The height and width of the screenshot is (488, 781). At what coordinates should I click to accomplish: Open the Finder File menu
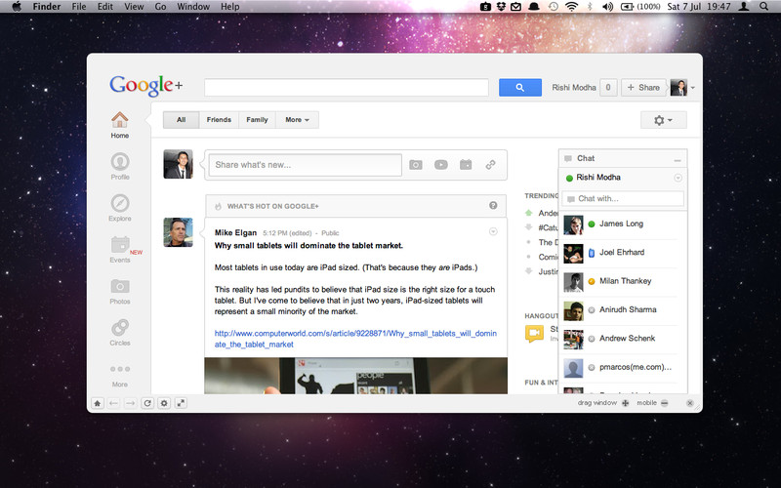point(79,7)
